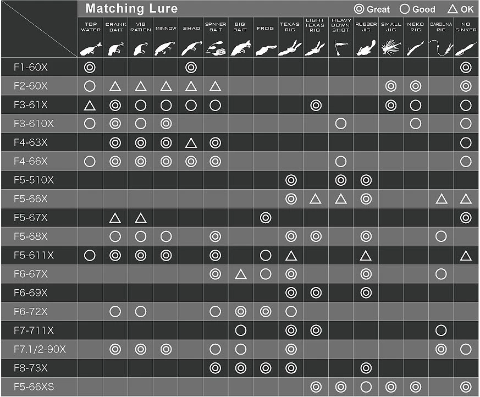Click the F5-67X Frog rating mark
Image resolution: width=480 pixels, height=397 pixels.
pos(266,218)
